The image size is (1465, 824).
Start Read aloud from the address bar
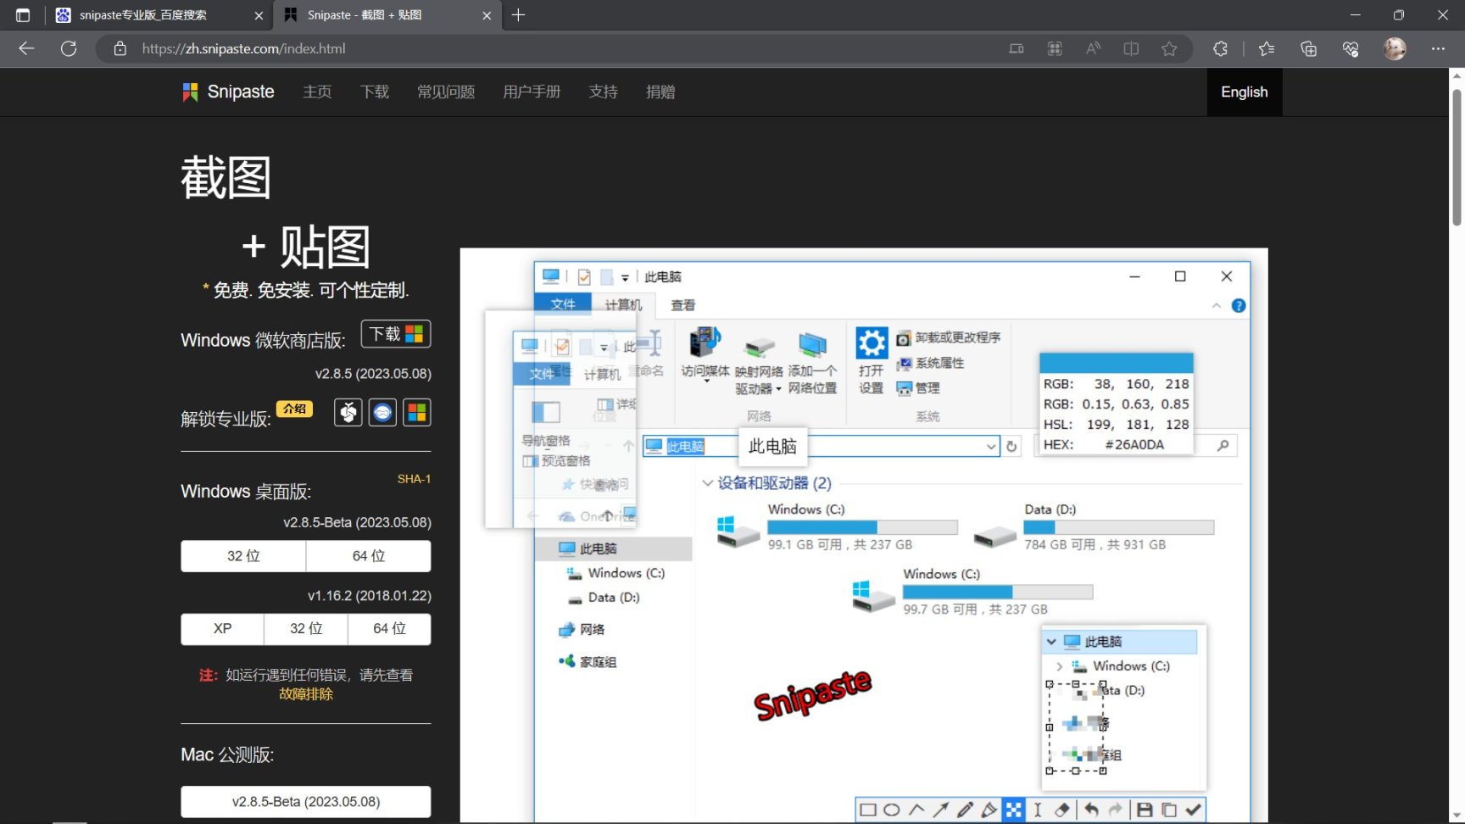tap(1093, 48)
